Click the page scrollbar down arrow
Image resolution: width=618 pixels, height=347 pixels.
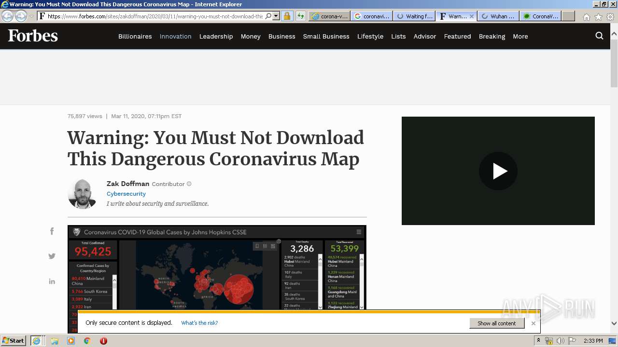614,323
